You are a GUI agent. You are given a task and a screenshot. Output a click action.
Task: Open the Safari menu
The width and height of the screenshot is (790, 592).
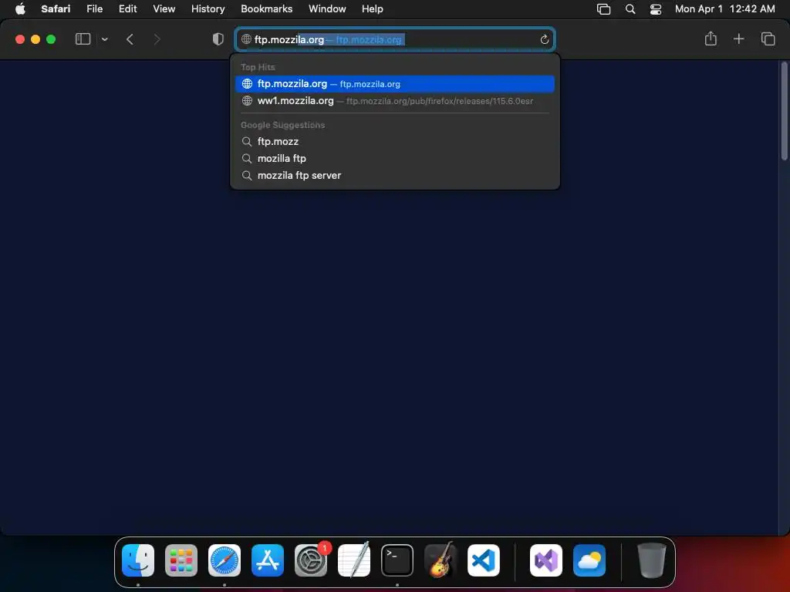click(56, 8)
